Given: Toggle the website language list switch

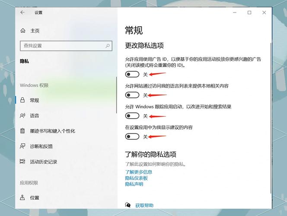Looking at the screenshot, I should click(132, 95).
